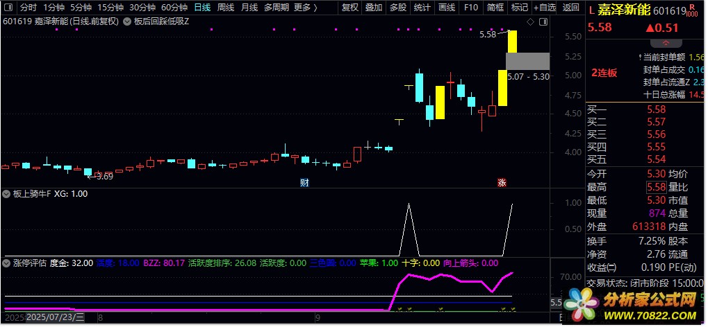The image size is (708, 327).
Task: Click the 统计 statistics button
Action: coord(422,8)
